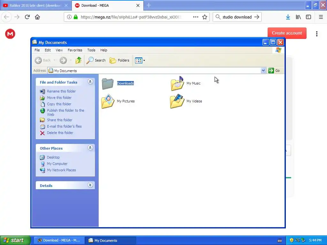327x245 pixels.
Task: Click My Documents taskbar button
Action: [x=111, y=241]
